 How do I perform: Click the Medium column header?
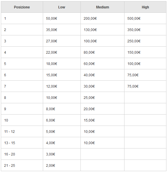102,7
